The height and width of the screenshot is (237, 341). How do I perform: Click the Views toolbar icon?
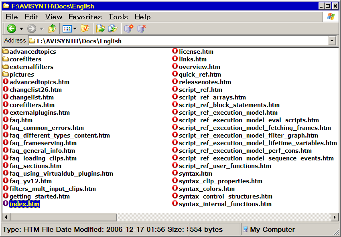pyautogui.click(x=67, y=28)
